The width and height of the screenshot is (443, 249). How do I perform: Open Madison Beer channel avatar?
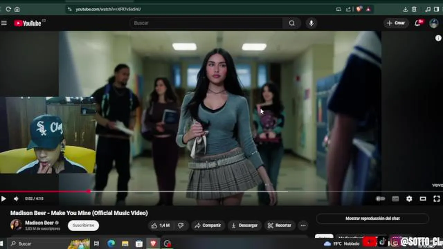(x=16, y=225)
